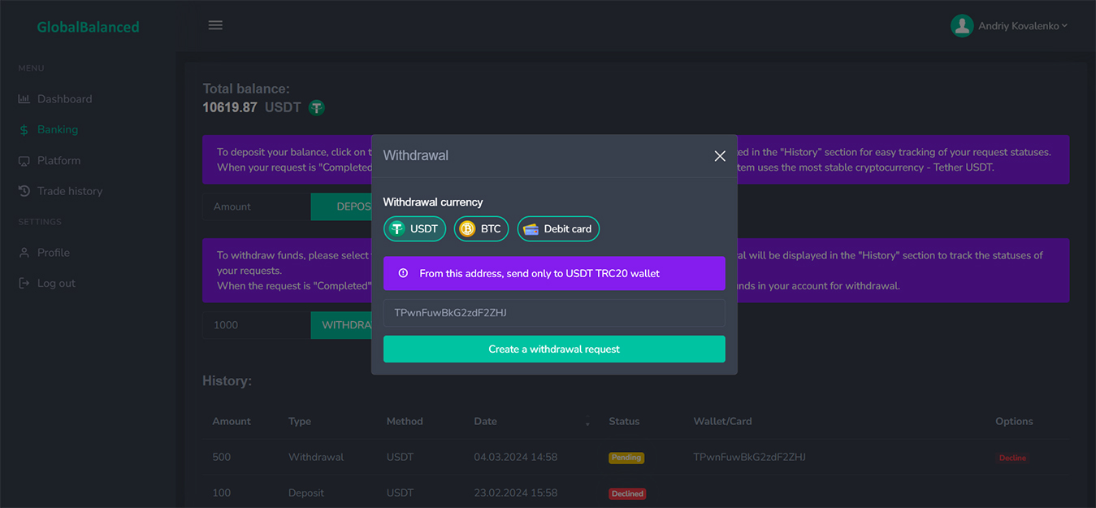Screen dimensions: 1096x508
Task: Decline the pending 500 USDT withdrawal
Action: (x=1012, y=458)
